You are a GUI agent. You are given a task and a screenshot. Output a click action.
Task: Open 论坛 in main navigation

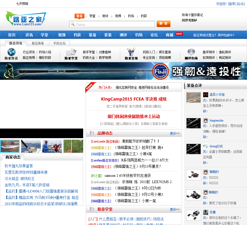(154, 35)
